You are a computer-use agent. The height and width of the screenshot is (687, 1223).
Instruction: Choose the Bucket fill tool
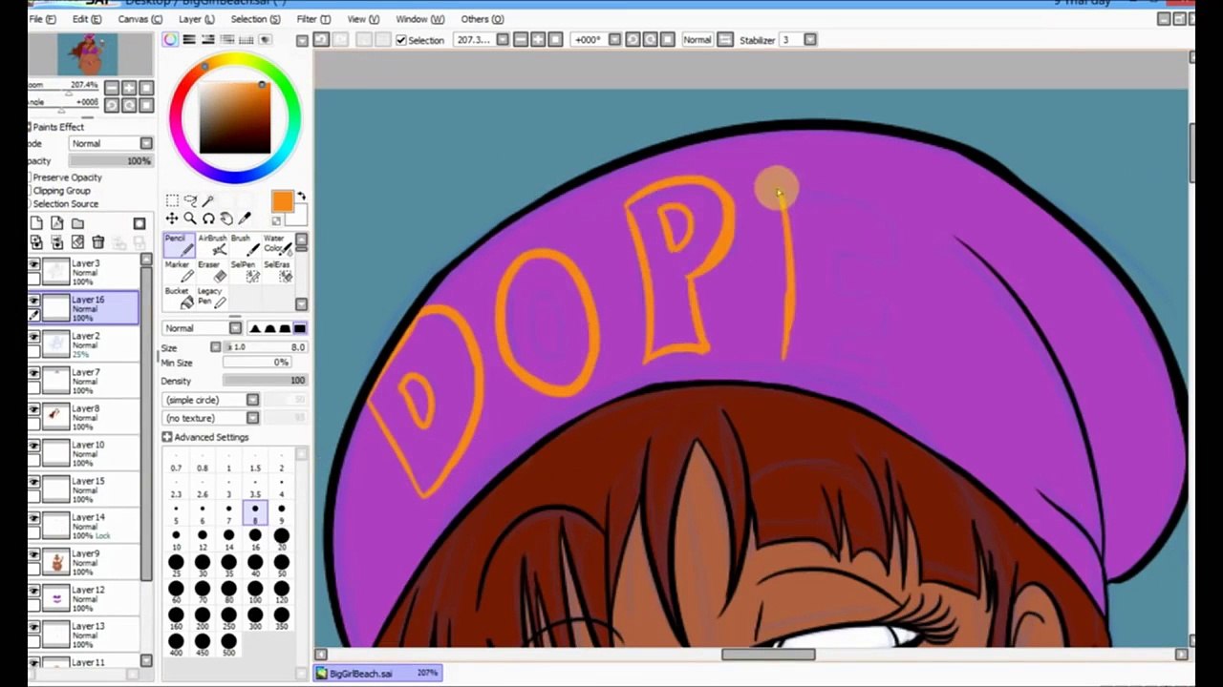(179, 298)
